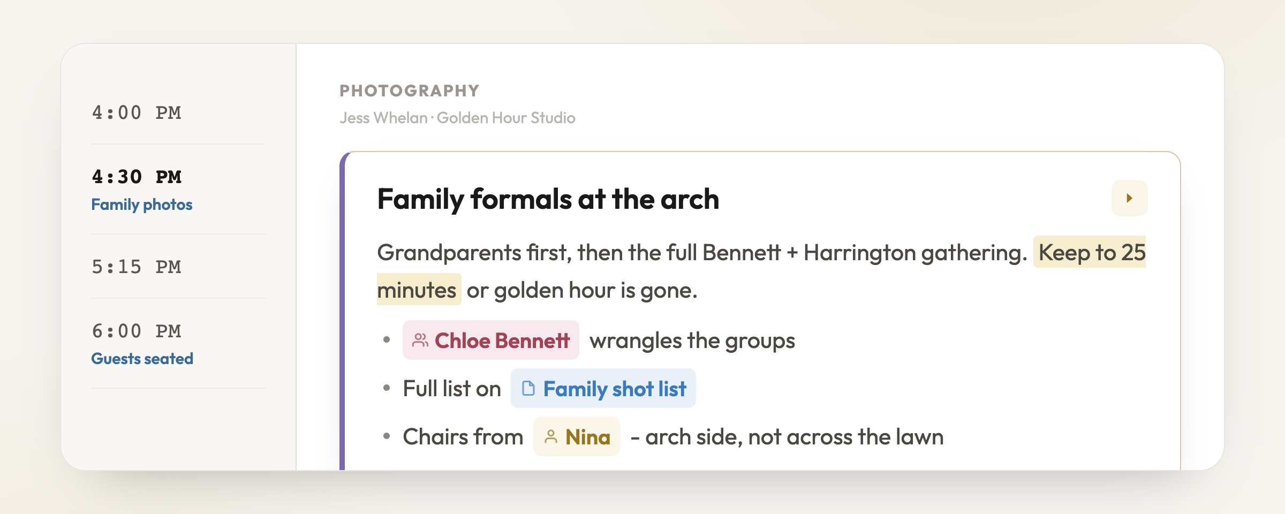The height and width of the screenshot is (514, 1285).
Task: Open the Chloe Bennett mention chip
Action: (x=490, y=340)
